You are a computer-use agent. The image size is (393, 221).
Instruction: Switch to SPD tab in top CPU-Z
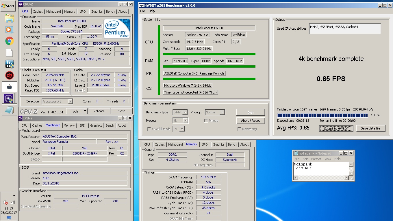coord(83,12)
